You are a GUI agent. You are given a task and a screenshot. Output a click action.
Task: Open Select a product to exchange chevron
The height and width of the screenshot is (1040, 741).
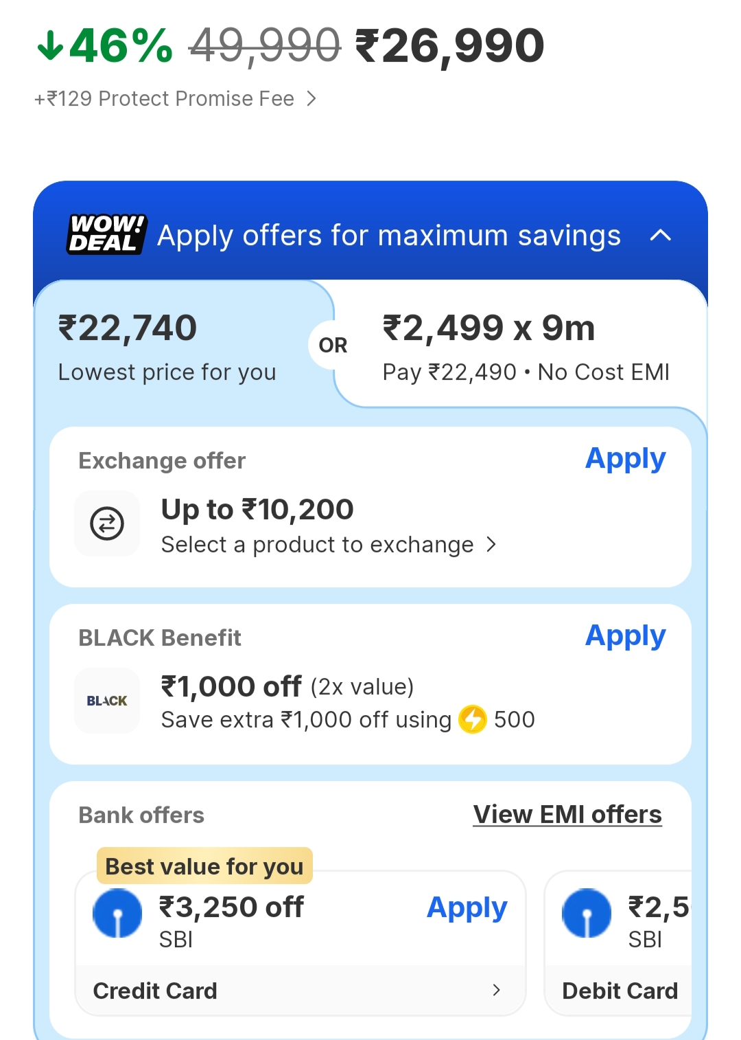point(491,545)
